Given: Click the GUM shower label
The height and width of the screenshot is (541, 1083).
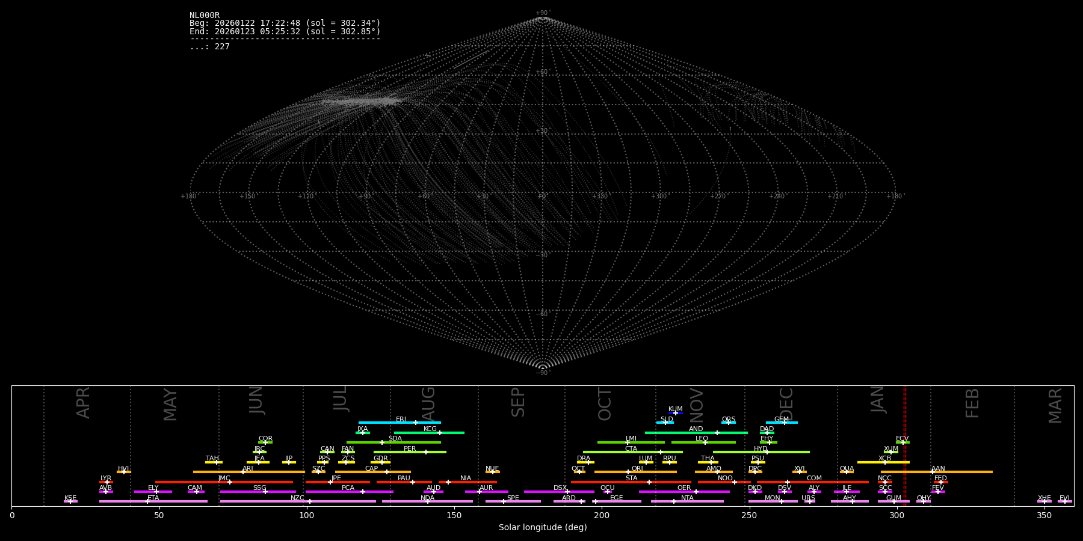Looking at the screenshot, I should click(893, 498).
